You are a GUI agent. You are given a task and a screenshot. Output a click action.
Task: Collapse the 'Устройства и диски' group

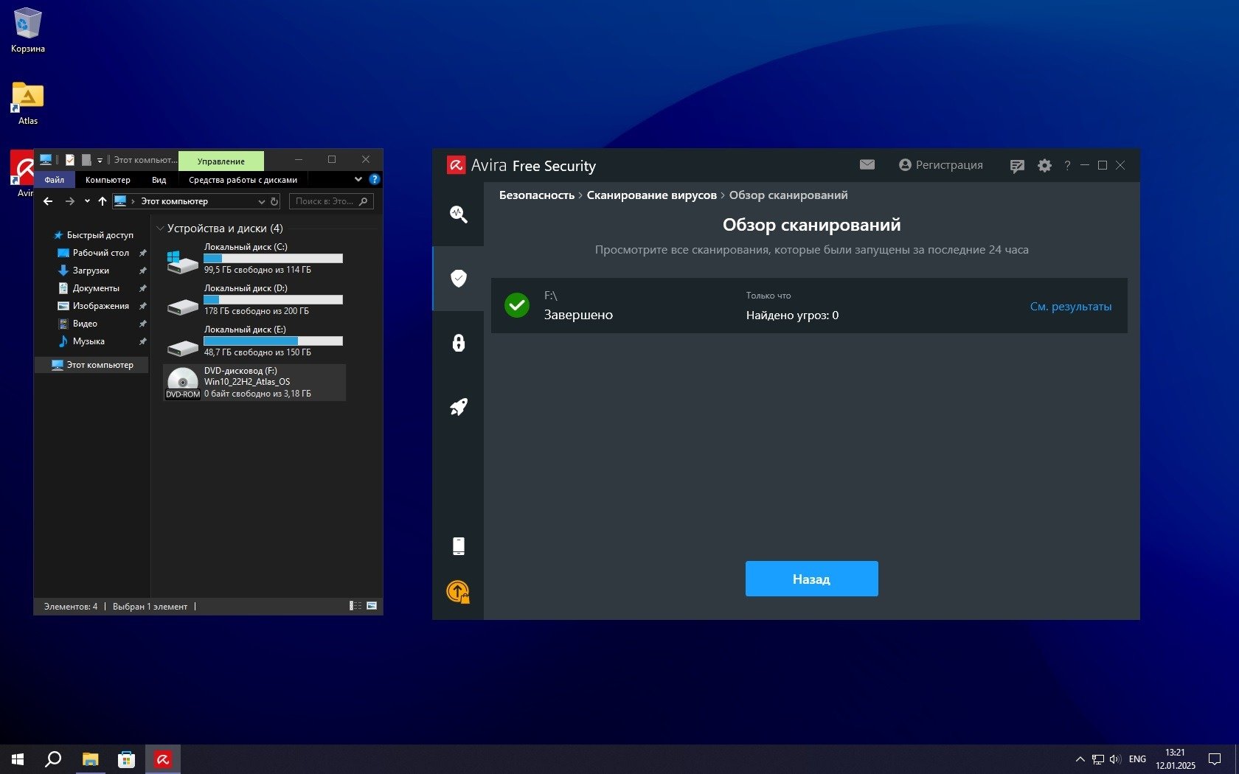tap(160, 229)
